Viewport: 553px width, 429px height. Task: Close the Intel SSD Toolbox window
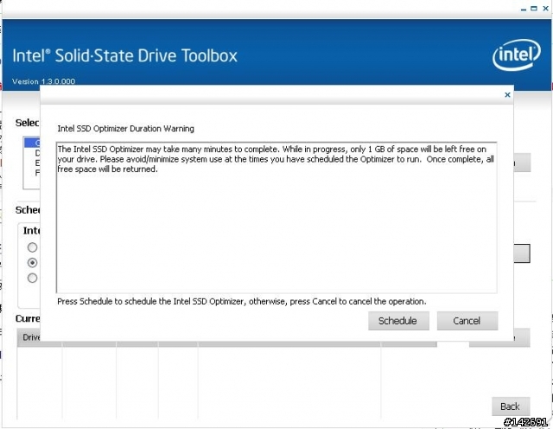[x=545, y=9]
